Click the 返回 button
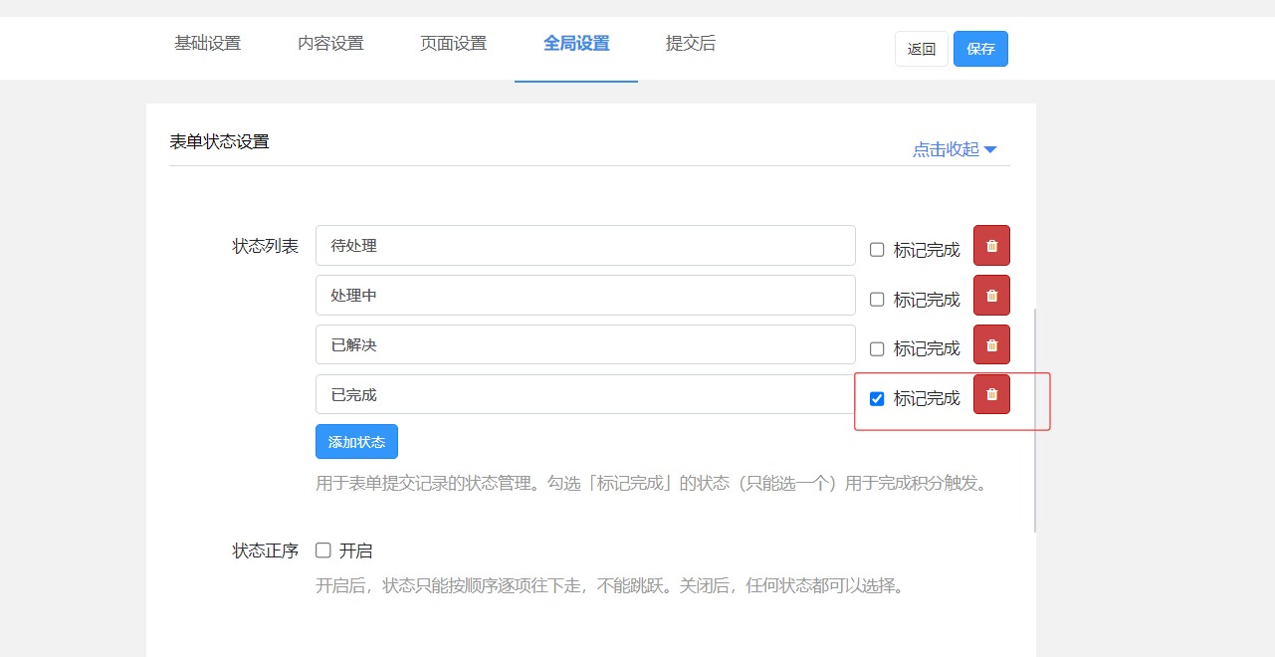Image resolution: width=1275 pixels, height=657 pixels. [922, 49]
